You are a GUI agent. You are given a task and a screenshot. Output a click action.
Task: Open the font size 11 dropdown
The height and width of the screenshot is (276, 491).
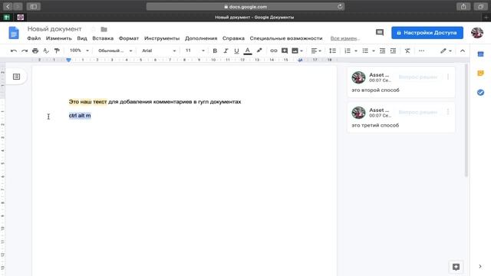click(195, 51)
